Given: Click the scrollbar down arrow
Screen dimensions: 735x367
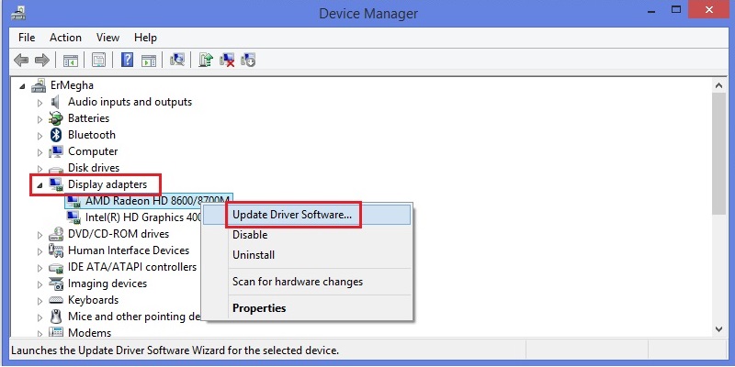Looking at the screenshot, I should pyautogui.click(x=718, y=329).
